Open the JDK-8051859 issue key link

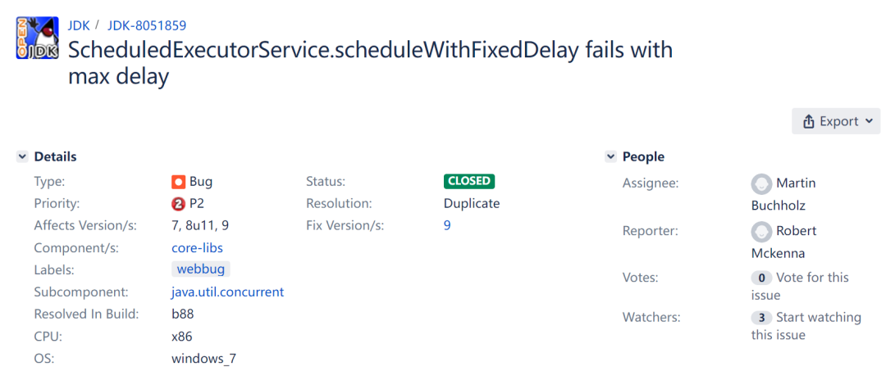pyautogui.click(x=146, y=25)
